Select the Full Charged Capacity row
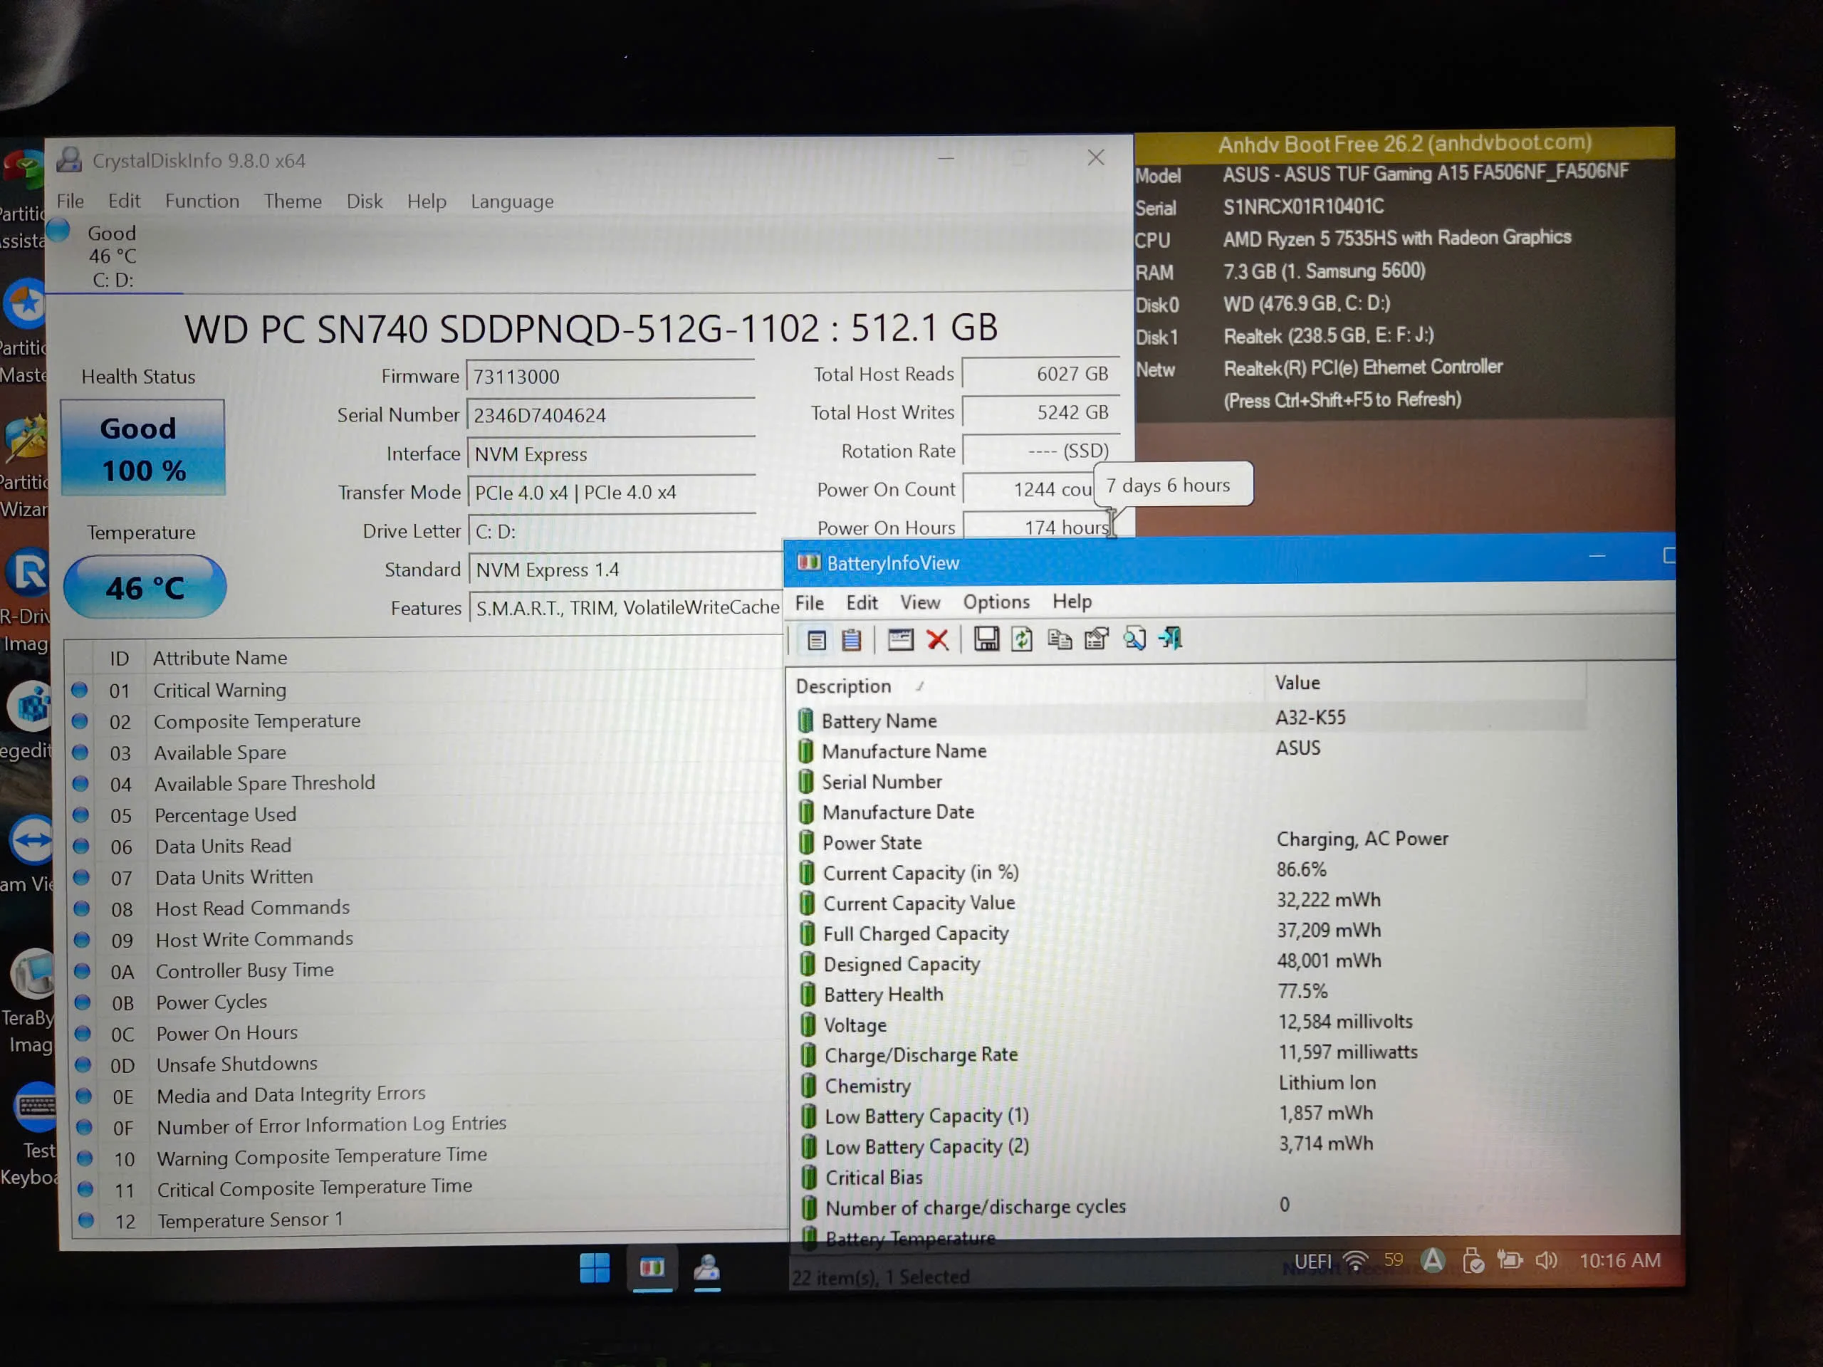The width and height of the screenshot is (1823, 1367). click(1191, 932)
